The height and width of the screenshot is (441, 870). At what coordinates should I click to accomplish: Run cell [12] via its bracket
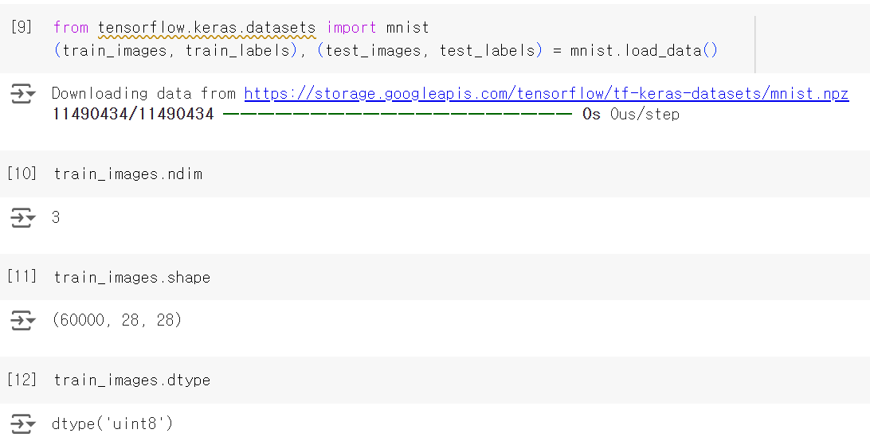22,380
